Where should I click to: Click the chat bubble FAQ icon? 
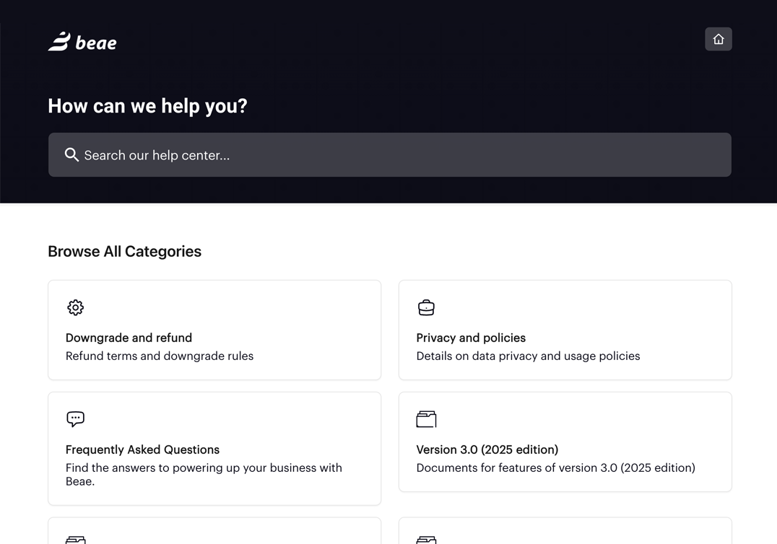76,419
